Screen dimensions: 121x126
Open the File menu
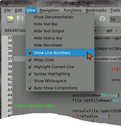7,10
